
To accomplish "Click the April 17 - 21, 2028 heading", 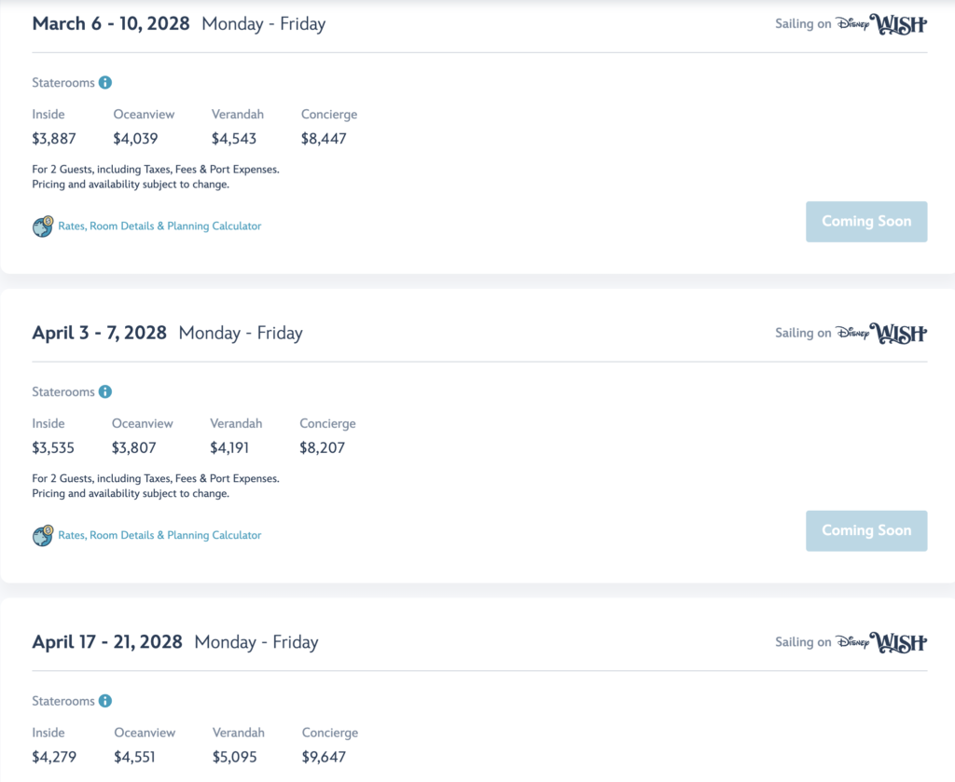I will pyautogui.click(x=107, y=642).
